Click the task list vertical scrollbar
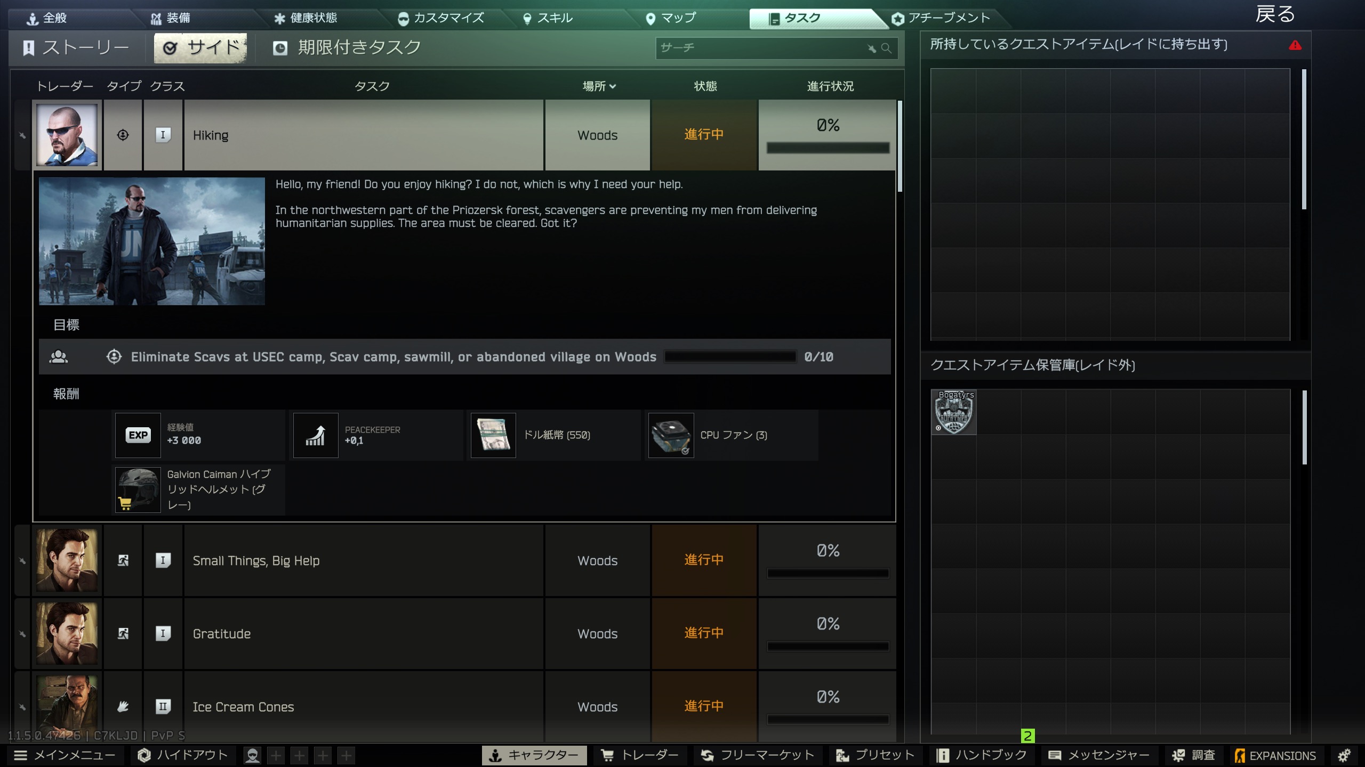The width and height of the screenshot is (1365, 767). [x=900, y=146]
